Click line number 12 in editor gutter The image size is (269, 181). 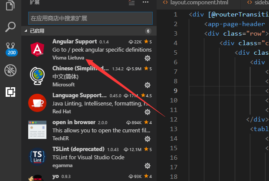174,119
